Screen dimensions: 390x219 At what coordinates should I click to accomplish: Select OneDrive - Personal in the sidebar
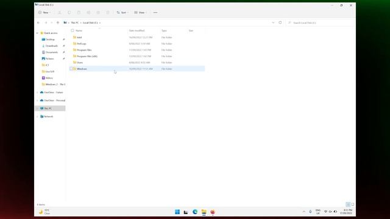[x=54, y=100]
